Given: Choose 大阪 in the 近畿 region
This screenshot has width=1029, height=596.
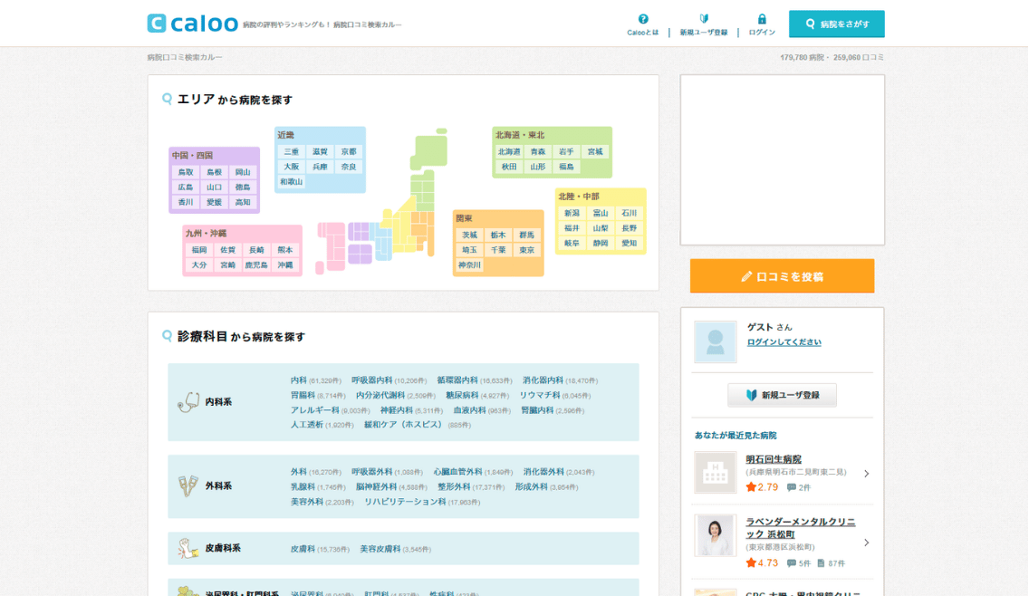Looking at the screenshot, I should click(x=291, y=167).
